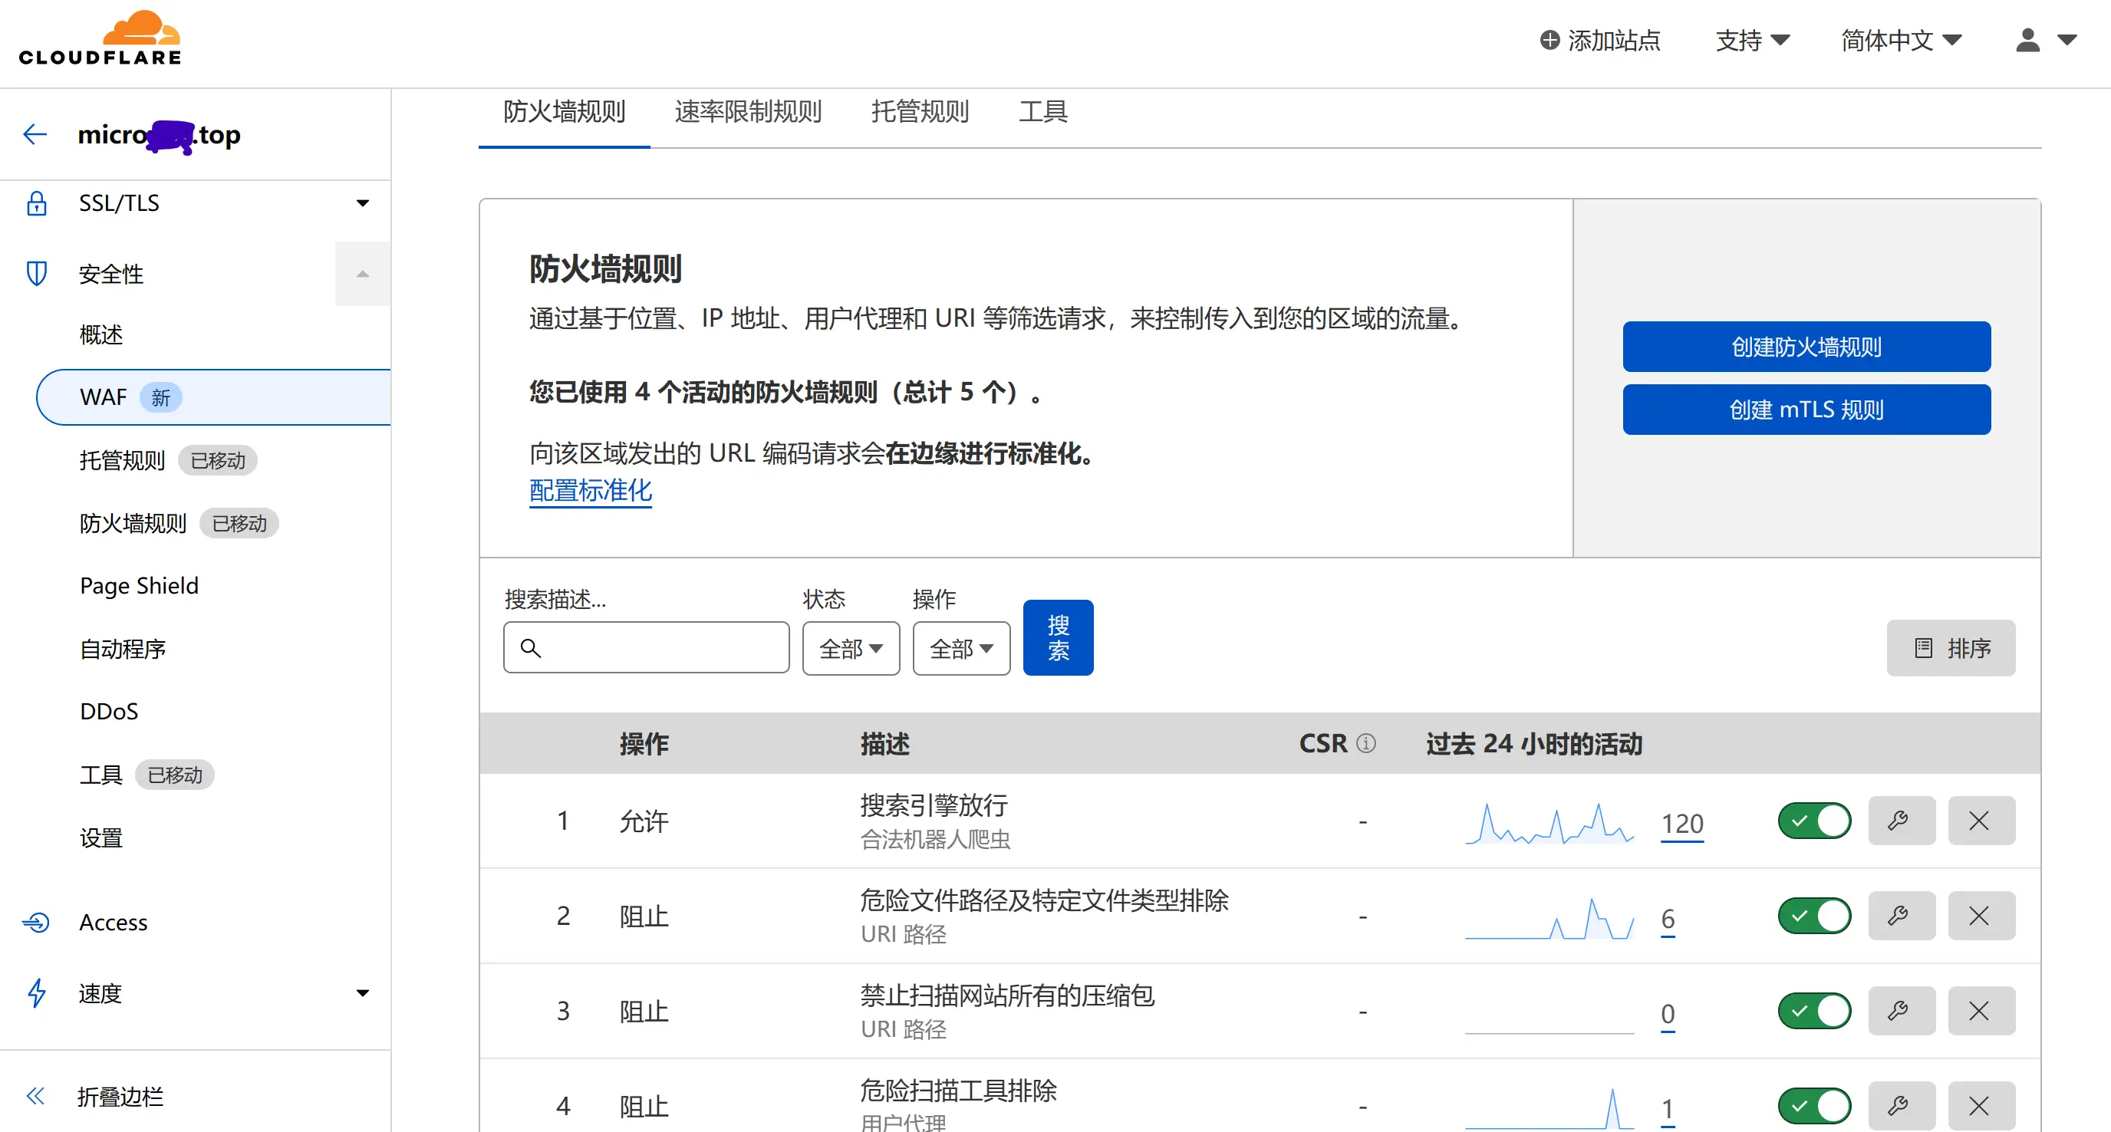Screen dimensions: 2111x1132
Task: Open sidebar 防火墙规则 已移动 item
Action: click(179, 523)
